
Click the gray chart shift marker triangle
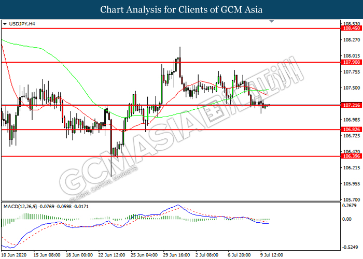coord(272,21)
